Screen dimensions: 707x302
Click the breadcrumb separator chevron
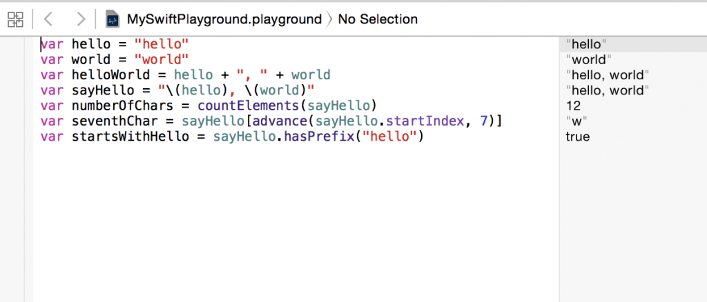[329, 19]
